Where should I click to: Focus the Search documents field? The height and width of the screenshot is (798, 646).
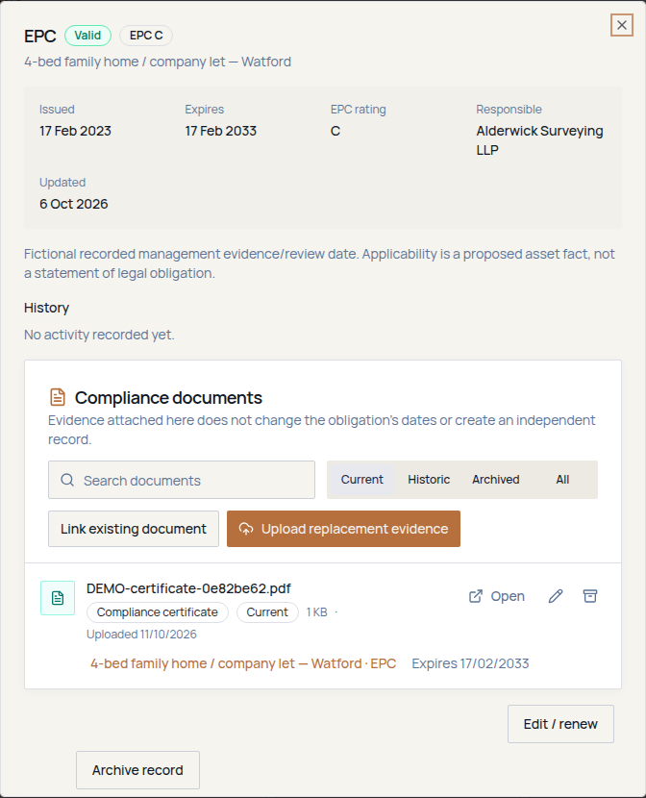pos(182,480)
